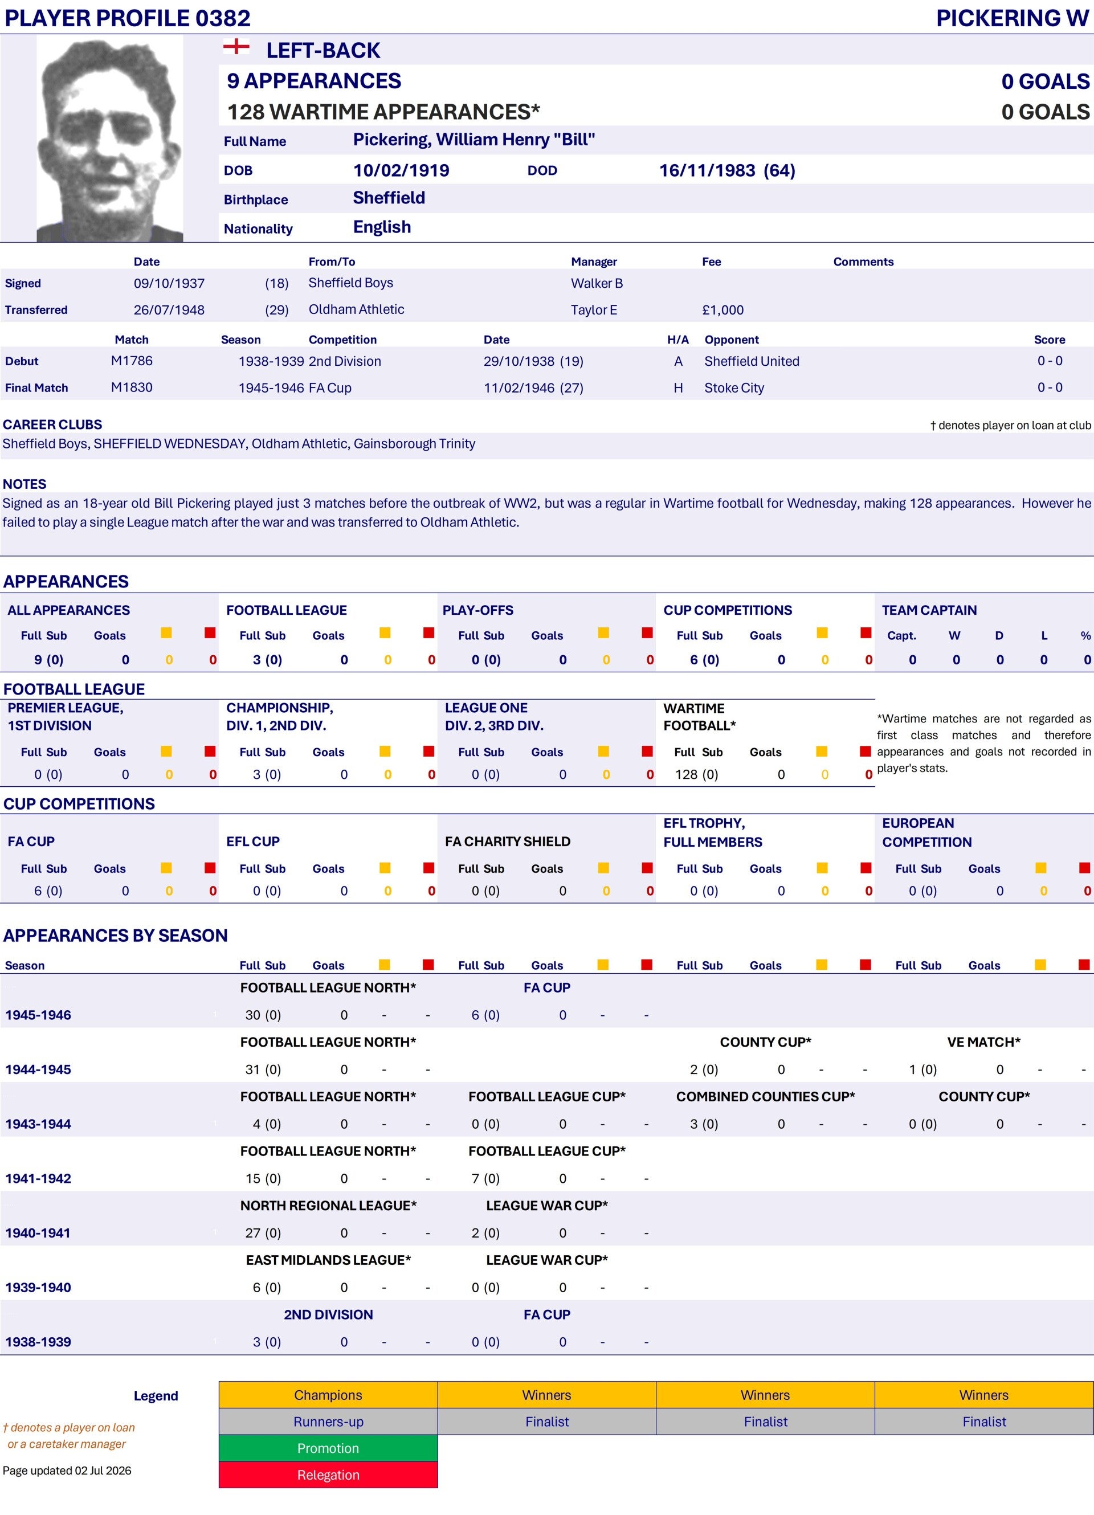
Task: Click yellow card icon under All Appearances
Action: 166,632
